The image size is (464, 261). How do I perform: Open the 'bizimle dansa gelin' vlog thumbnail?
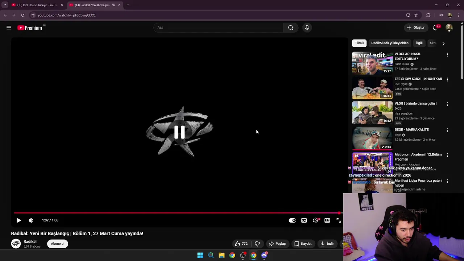(372, 112)
